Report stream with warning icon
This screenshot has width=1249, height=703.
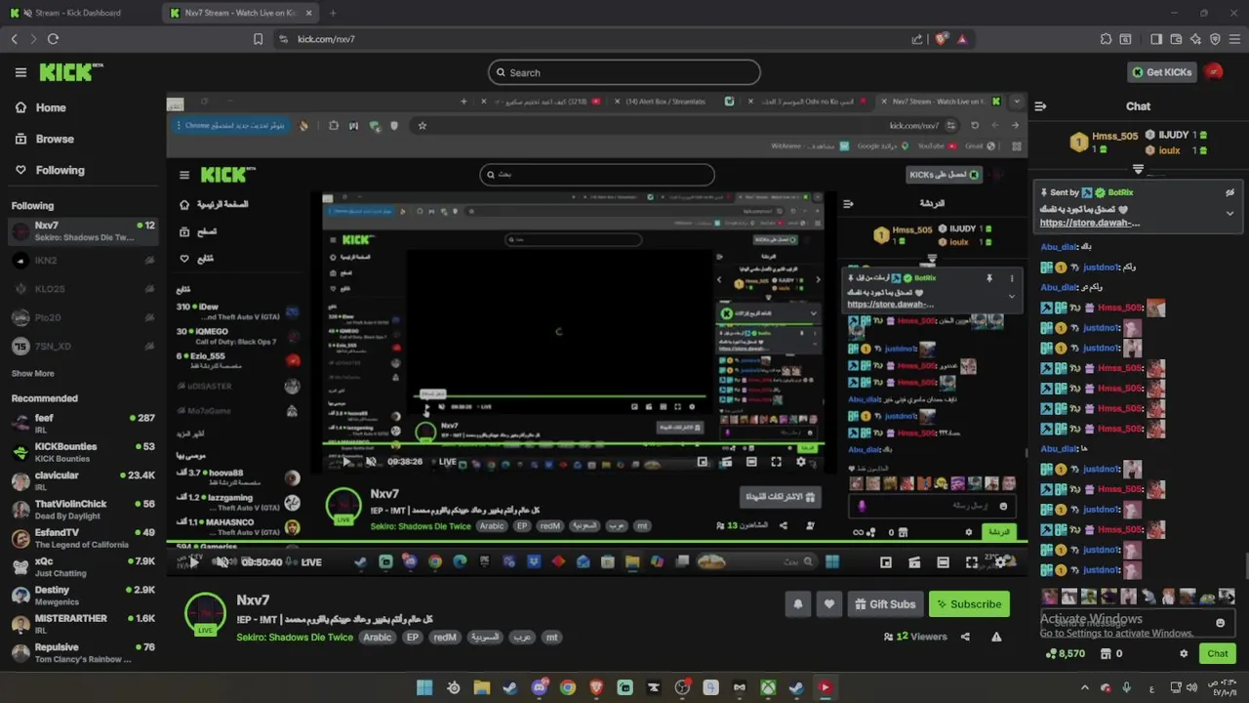click(x=996, y=637)
